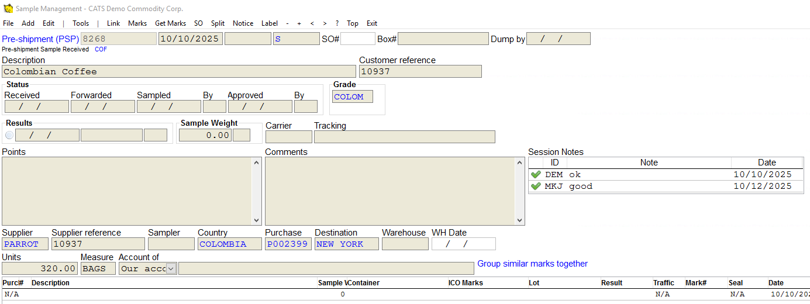
Task: Click the Customer reference field
Action: tap(420, 71)
